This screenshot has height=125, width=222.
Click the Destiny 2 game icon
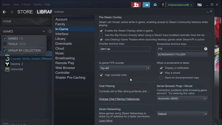point(7,64)
